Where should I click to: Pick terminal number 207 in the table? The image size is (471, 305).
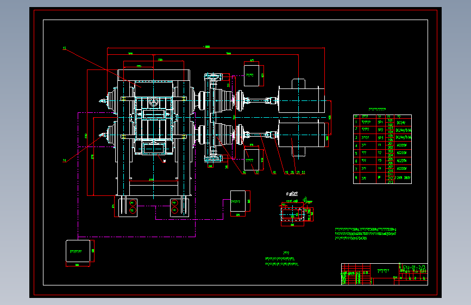(x=390, y=167)
